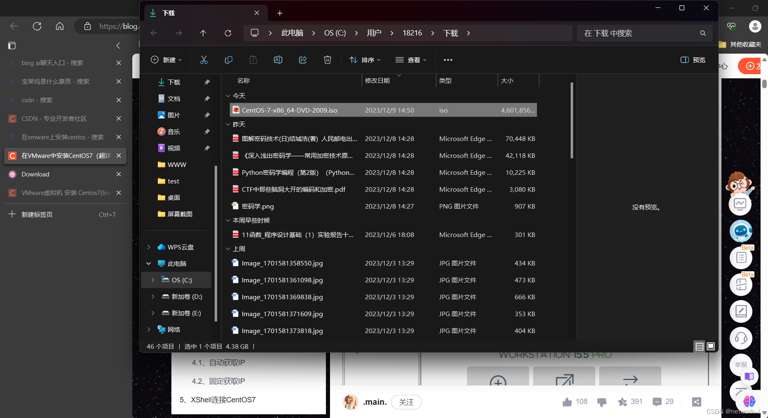This screenshot has height=418, width=768.
Task: Open '4.2、固定获取IP' table of contents link
Action: [x=218, y=381]
